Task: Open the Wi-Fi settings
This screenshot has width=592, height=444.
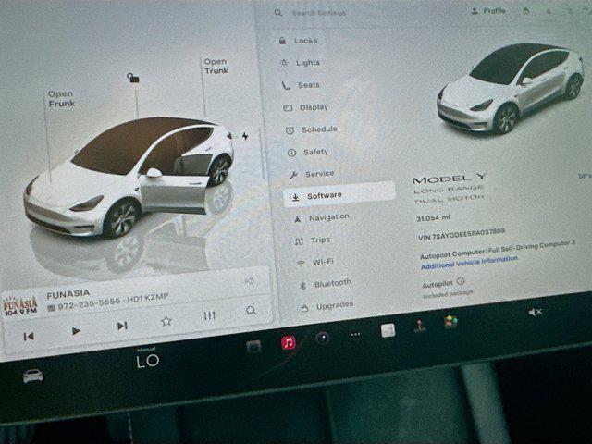Action: point(315,262)
